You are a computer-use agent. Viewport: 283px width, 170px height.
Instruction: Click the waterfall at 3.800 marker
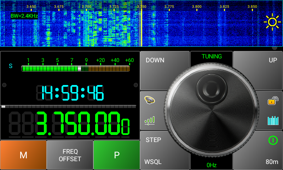point(197,25)
